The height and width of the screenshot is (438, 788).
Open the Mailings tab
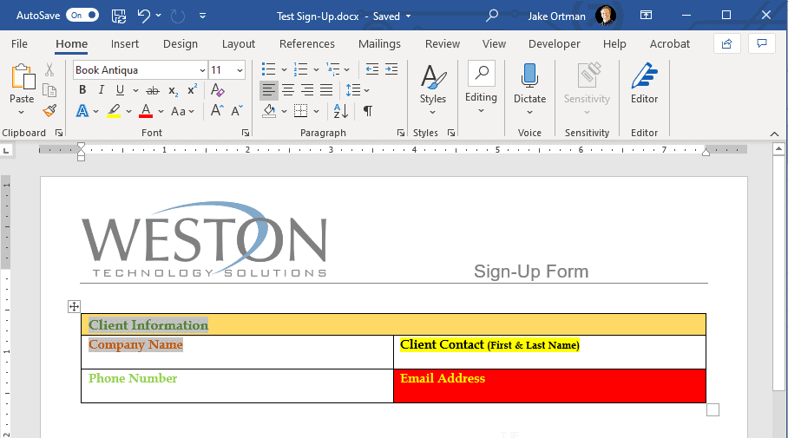(379, 44)
